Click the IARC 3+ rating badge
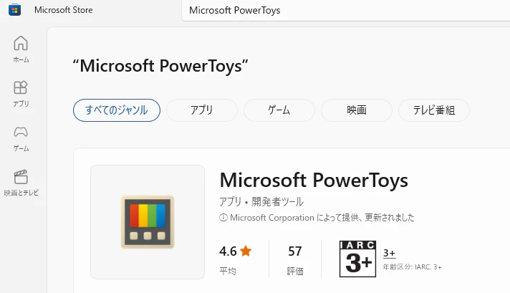510x293 pixels. coord(357,259)
